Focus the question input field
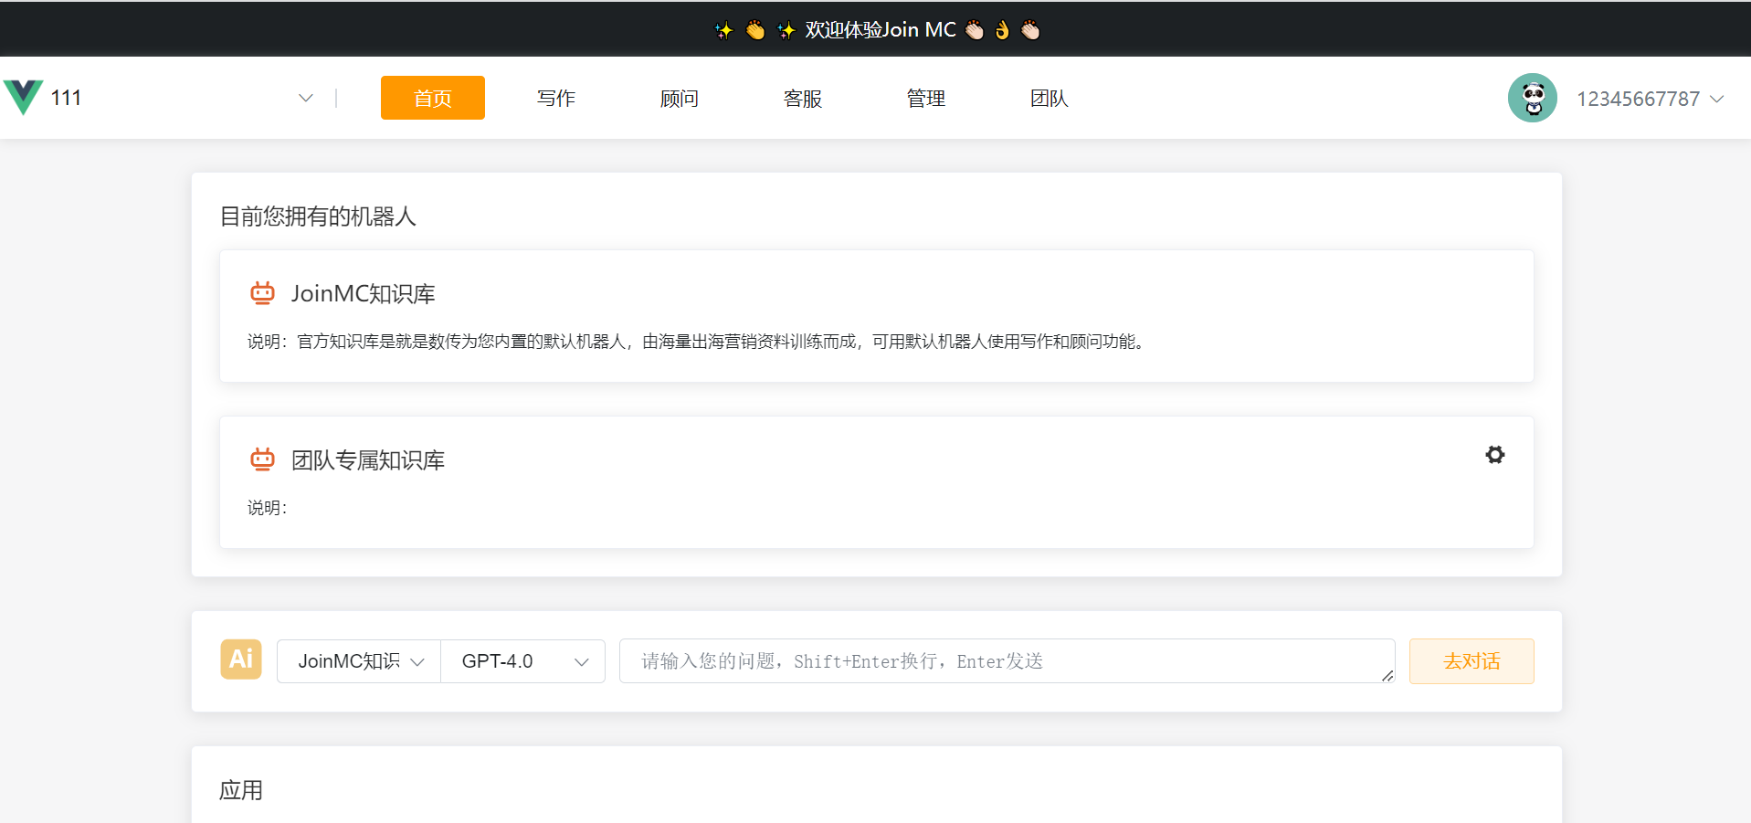 click(1005, 661)
